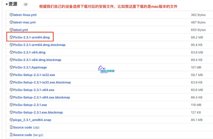Click the 资源 section heading
Viewport: 213px width, 139px height.
coord(13,4)
